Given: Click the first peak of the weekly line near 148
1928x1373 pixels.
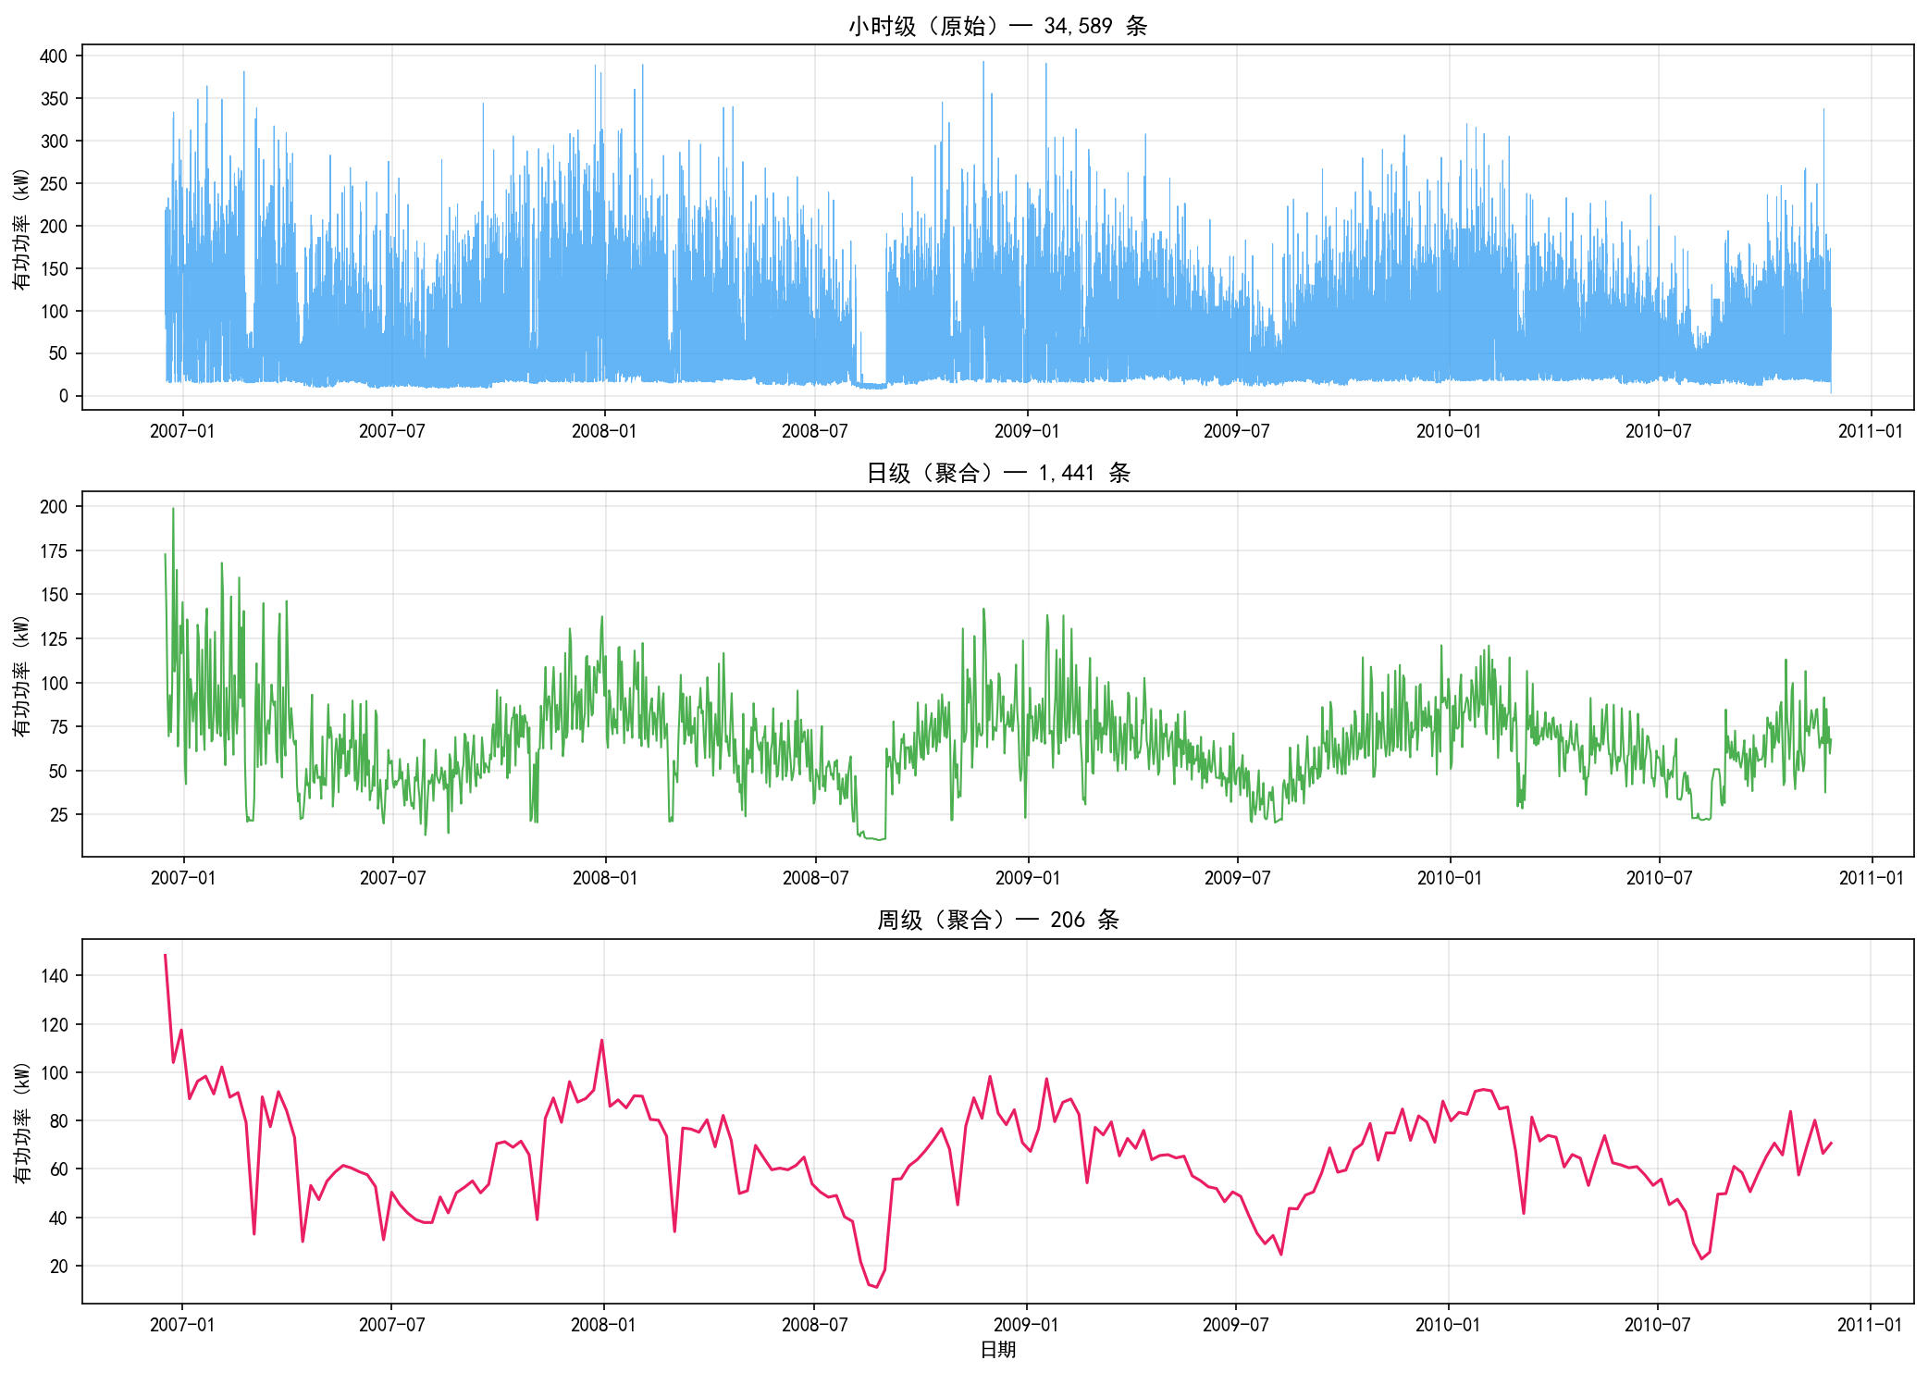Looking at the screenshot, I should tap(166, 956).
